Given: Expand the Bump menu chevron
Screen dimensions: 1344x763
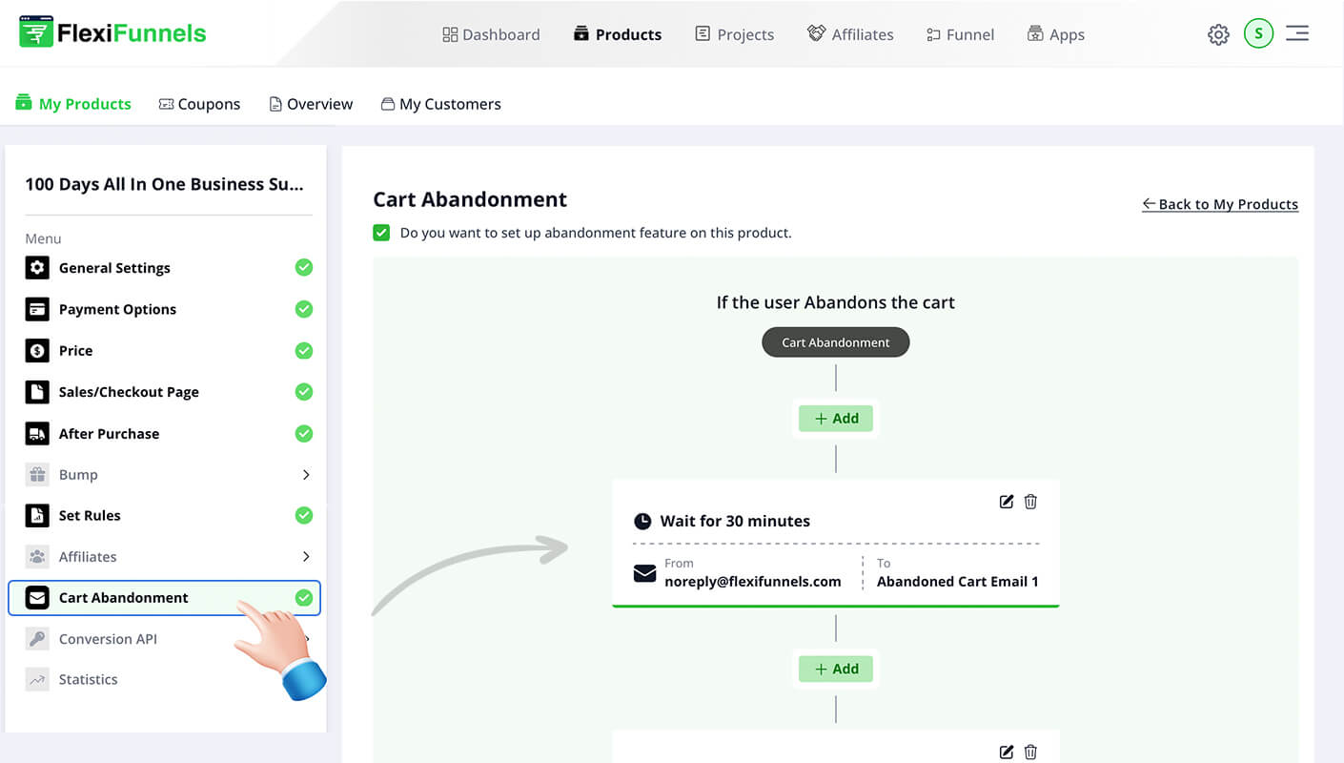Looking at the screenshot, I should click(x=305, y=475).
